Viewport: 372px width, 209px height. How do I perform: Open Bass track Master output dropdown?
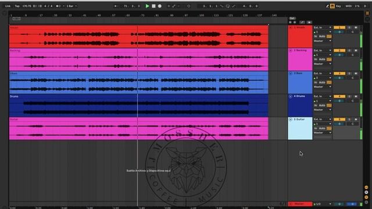pos(323,87)
